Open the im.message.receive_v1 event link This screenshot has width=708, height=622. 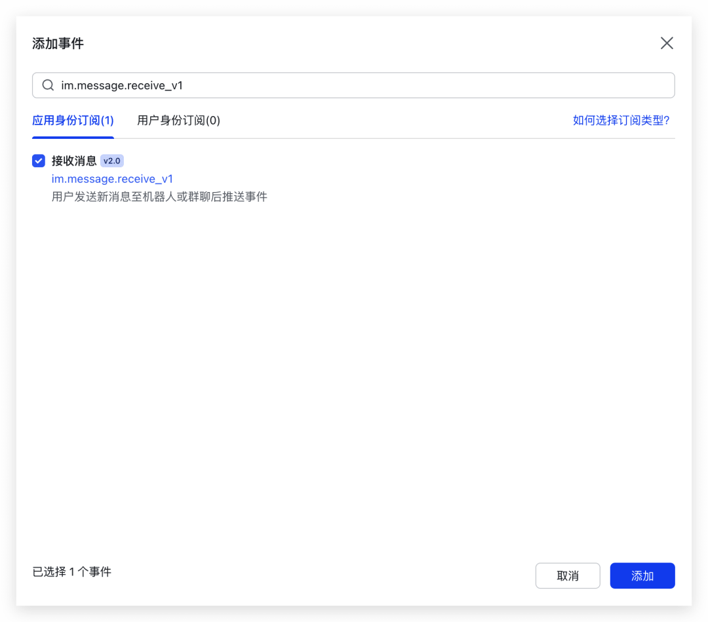pos(112,178)
